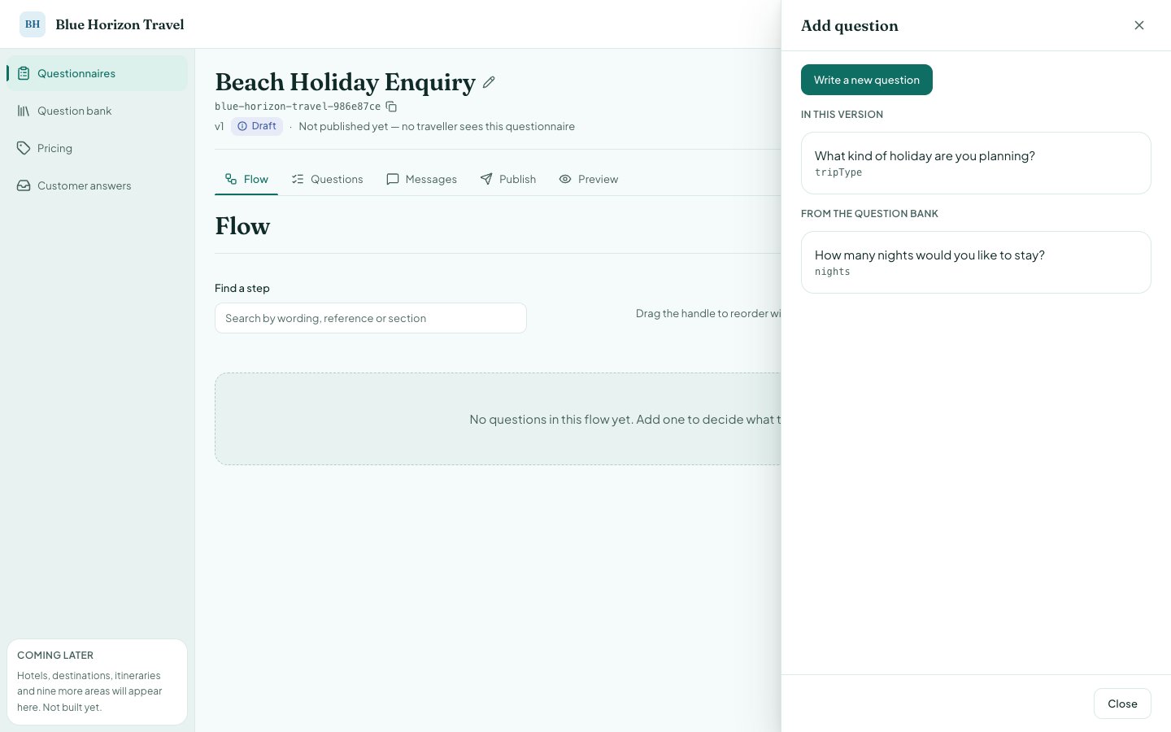Viewport: 1171px width, 732px height.
Task: Click the Questions checklist icon
Action: point(298,179)
